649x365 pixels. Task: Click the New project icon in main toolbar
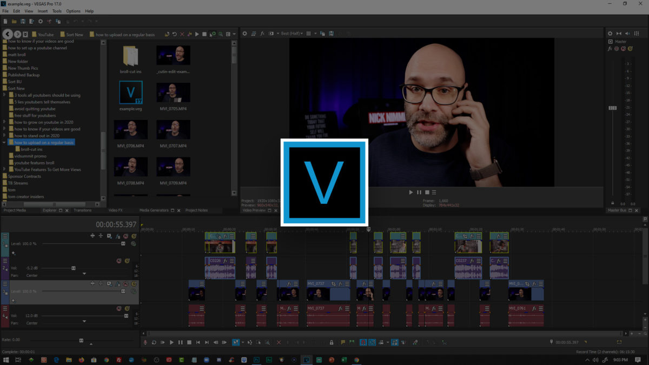[5, 21]
